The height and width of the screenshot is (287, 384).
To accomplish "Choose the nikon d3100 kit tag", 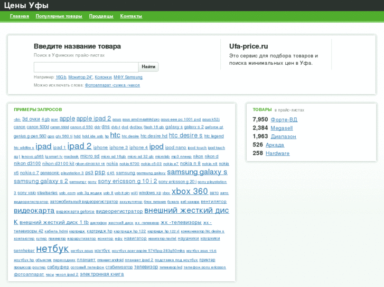I will [x=58, y=163].
